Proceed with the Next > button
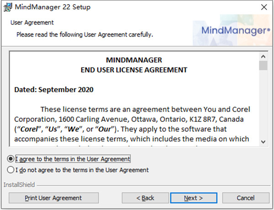This screenshot has width=274, height=210. 194,198
